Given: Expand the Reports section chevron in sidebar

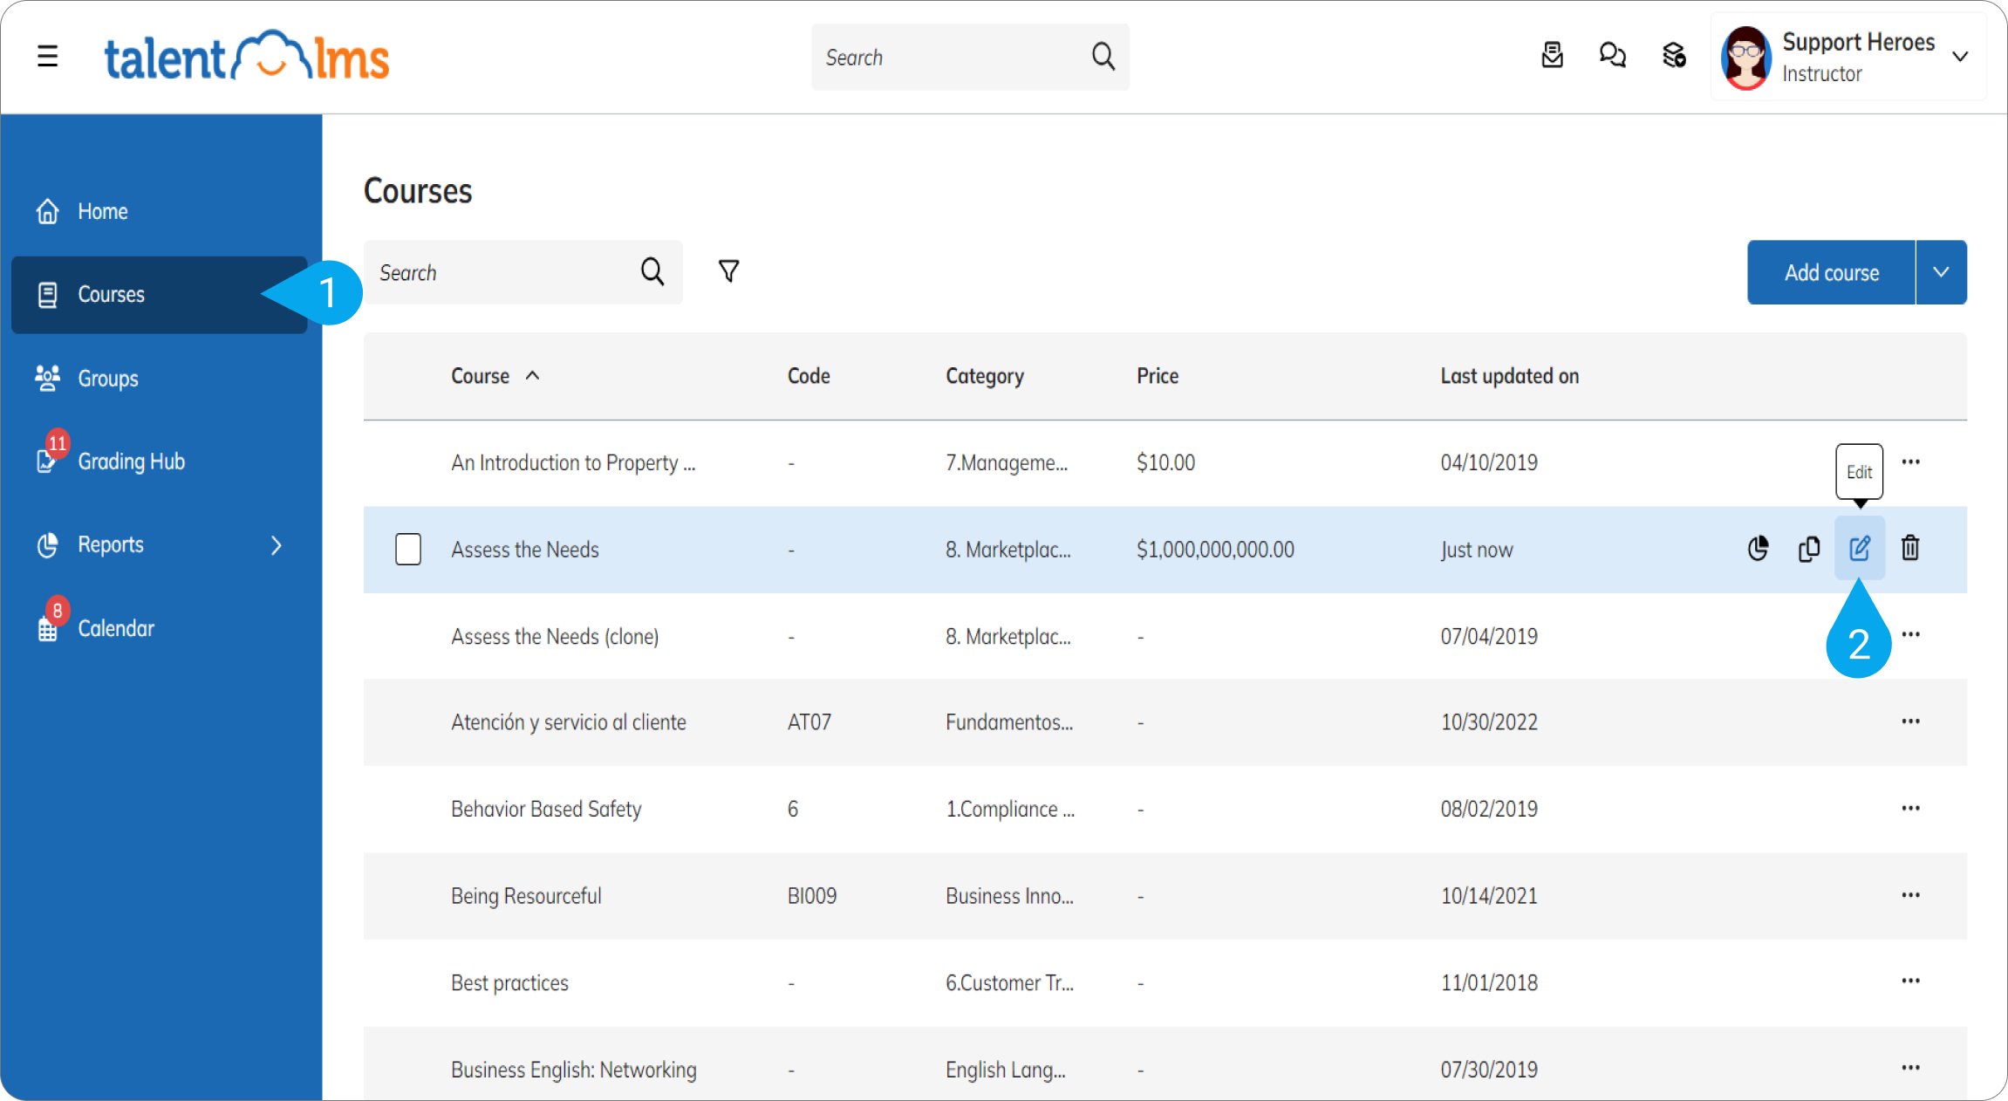Looking at the screenshot, I should tap(277, 544).
